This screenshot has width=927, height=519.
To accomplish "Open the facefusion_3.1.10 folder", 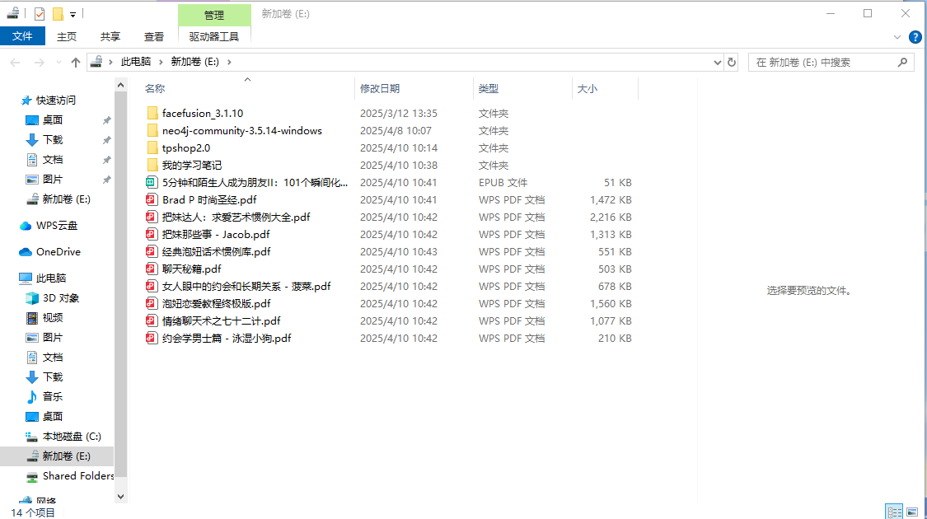I will [x=202, y=114].
